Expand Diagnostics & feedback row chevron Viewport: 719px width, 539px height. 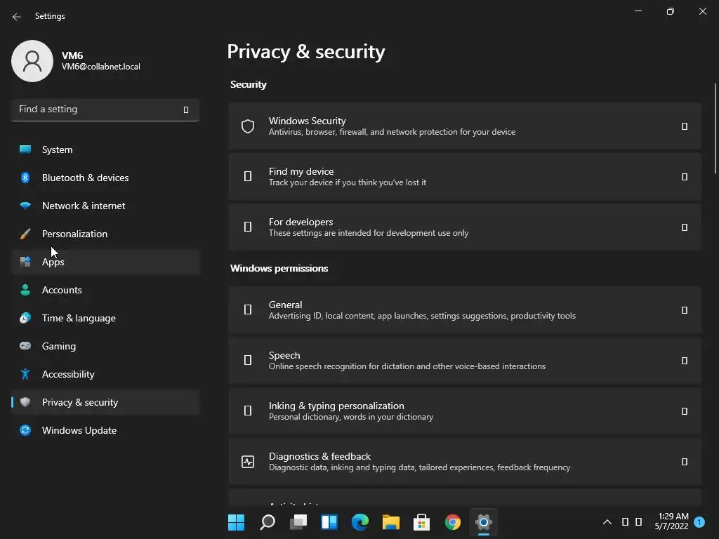coord(684,462)
